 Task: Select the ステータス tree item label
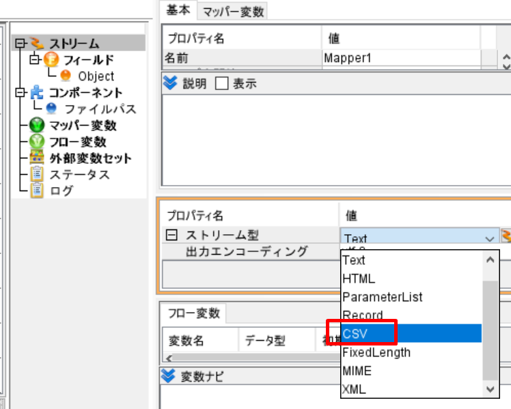tap(79, 175)
